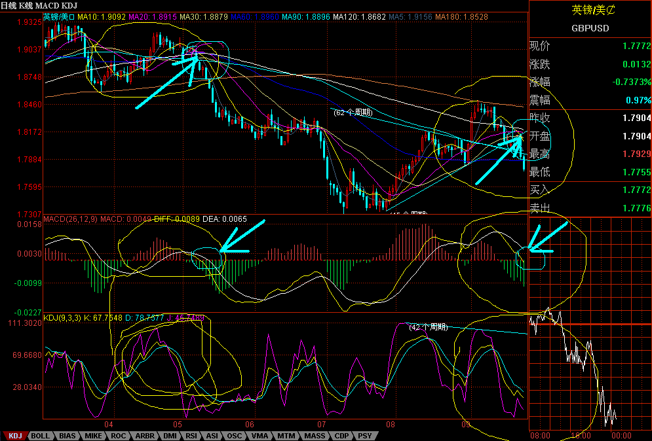Click the 最高 high price row label
The width and height of the screenshot is (652, 441).
[540, 154]
